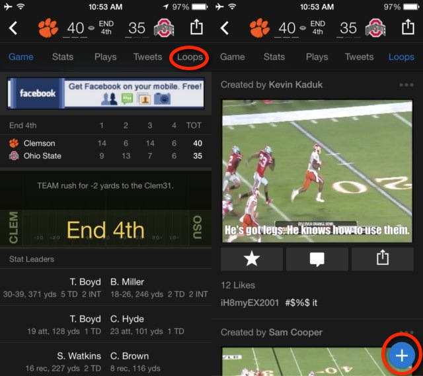
Task: Tap the share icon in right header
Action: tap(408, 26)
